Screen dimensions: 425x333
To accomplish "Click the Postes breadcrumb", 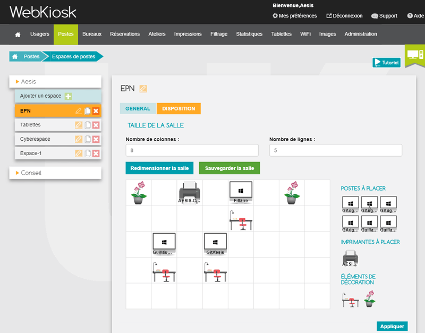I will pos(31,56).
